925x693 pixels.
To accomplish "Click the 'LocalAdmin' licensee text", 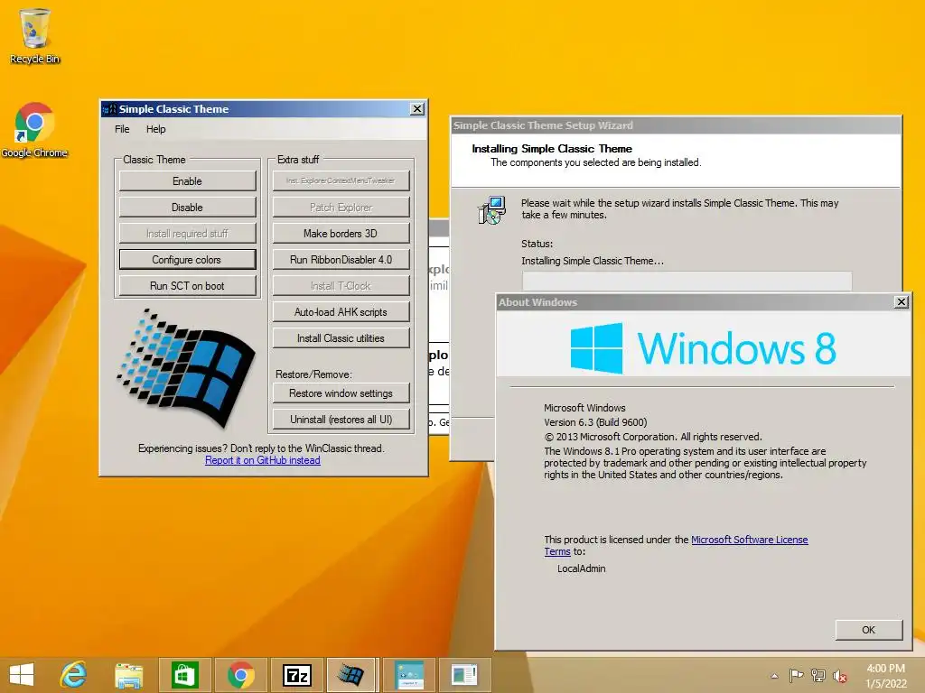I will [x=581, y=568].
